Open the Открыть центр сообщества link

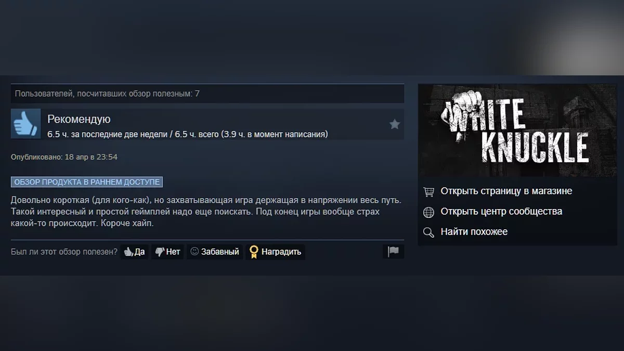[501, 211]
